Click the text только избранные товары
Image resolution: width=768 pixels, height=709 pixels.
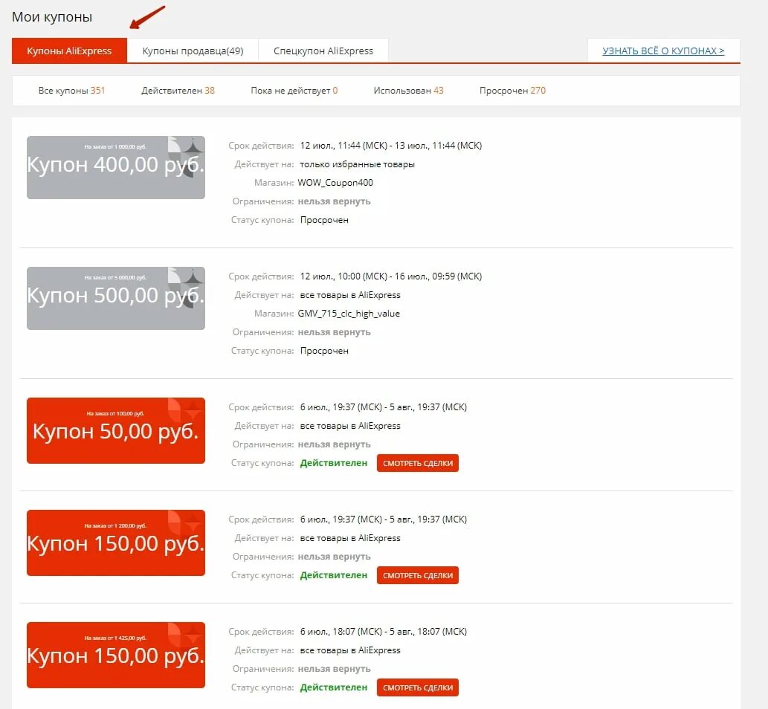357,164
